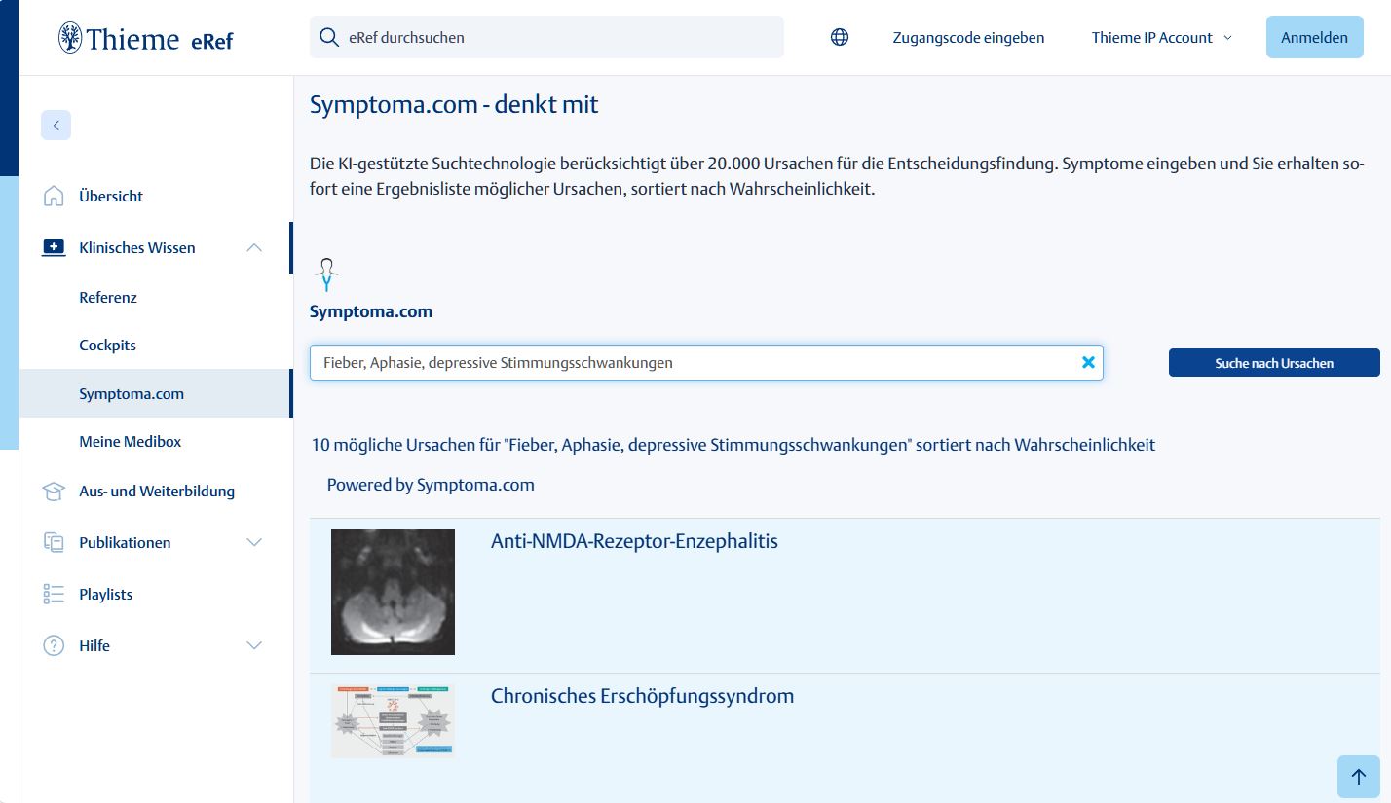Click the Symptoma.com - denkt mit page heading
Screen dimensions: 1391x803
(x=454, y=104)
